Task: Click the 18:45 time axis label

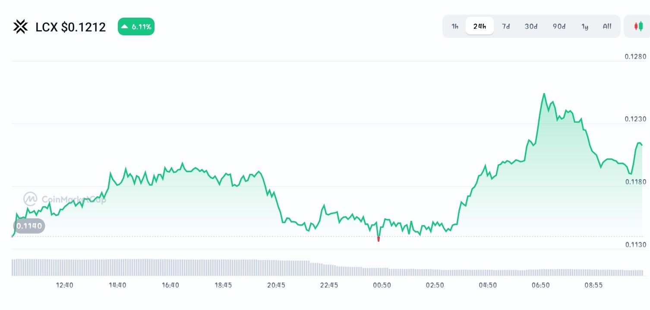Action: (223, 285)
